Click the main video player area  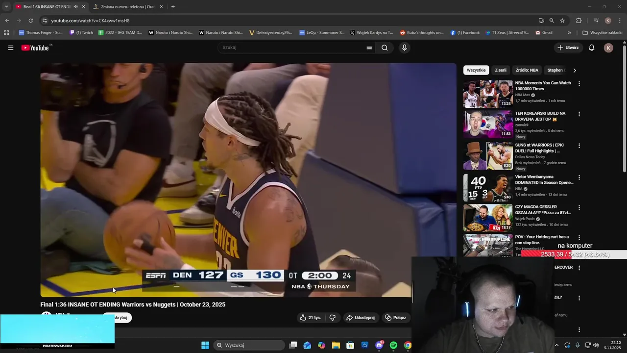248,180
